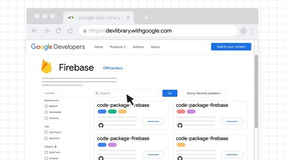285x160 pixels.
Task: Click the devlibrary.withgoogle.com address bar
Action: [158, 31]
